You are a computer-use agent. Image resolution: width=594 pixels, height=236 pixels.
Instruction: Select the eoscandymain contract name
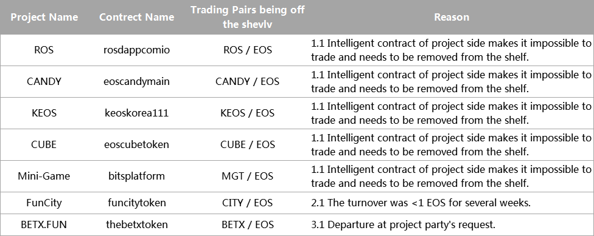(x=136, y=81)
